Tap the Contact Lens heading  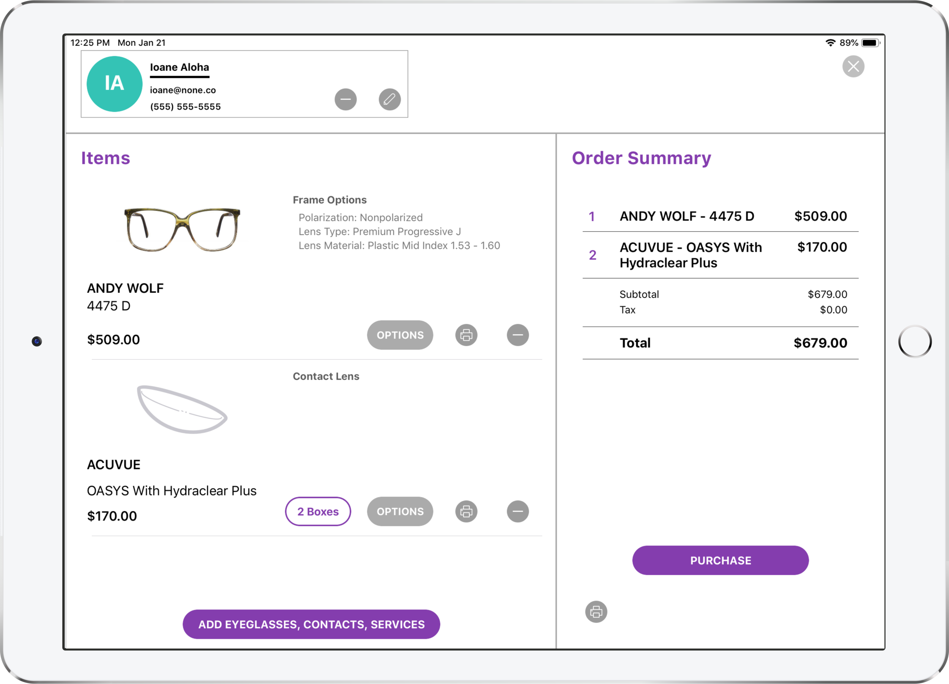pyautogui.click(x=326, y=377)
